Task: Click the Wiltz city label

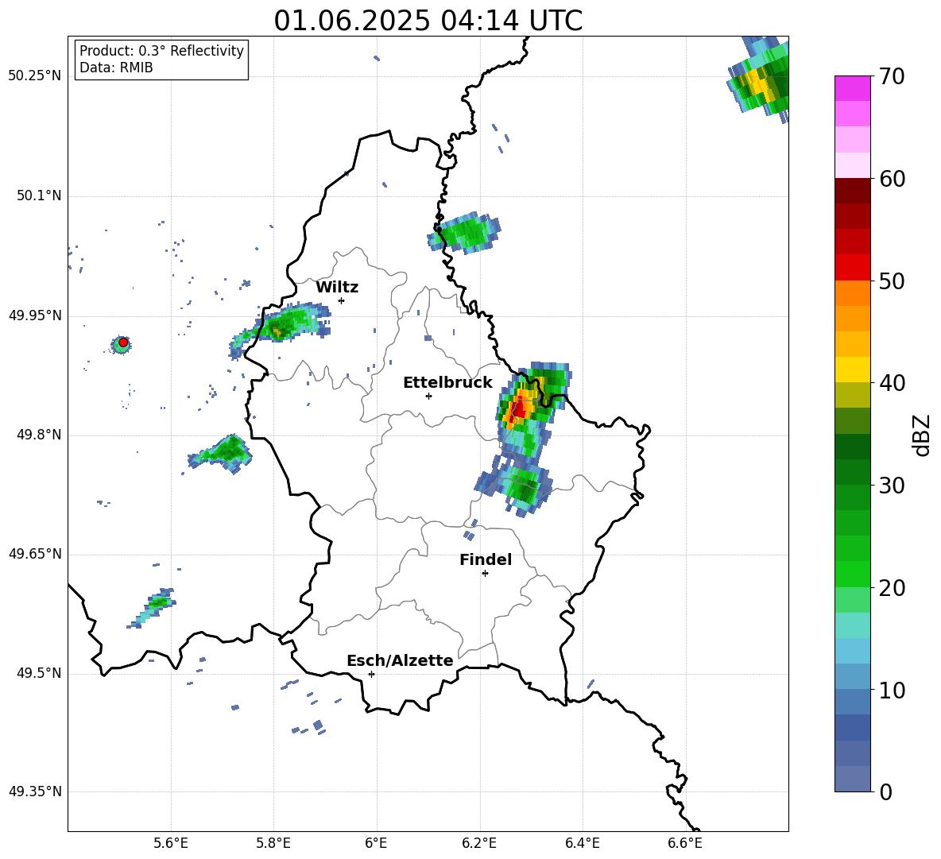Action: (x=337, y=288)
